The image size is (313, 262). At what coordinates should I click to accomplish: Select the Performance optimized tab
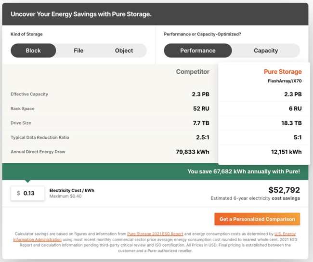coord(197,51)
